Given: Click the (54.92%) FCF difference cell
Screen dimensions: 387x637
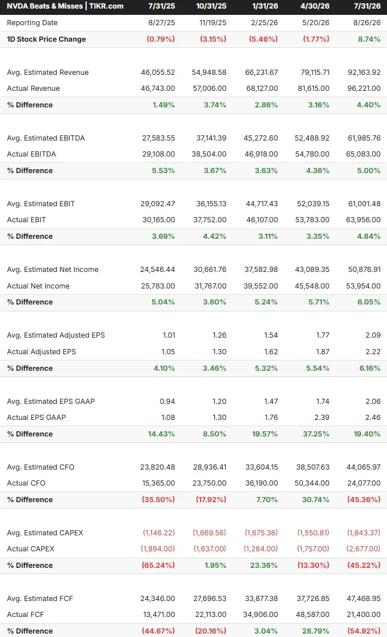Looking at the screenshot, I should click(x=364, y=631).
